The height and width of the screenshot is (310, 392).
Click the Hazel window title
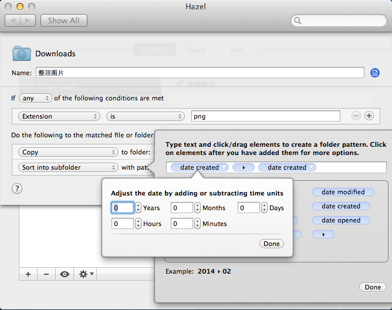tap(196, 6)
